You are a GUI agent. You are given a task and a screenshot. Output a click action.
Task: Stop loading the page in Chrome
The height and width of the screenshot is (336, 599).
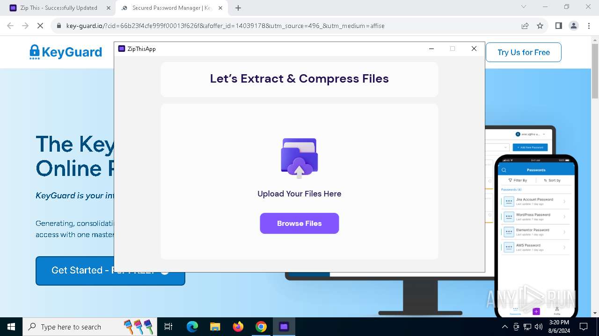[40, 26]
